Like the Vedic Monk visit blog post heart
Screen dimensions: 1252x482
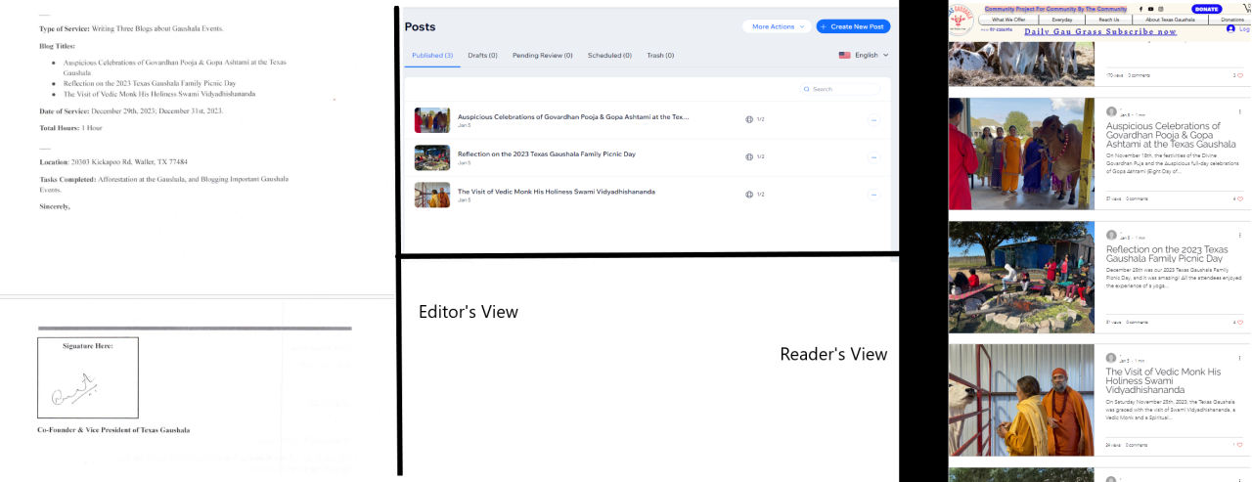(1240, 445)
